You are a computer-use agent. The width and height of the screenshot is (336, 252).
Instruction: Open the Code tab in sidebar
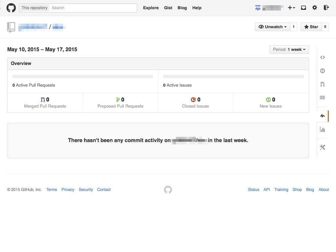323,57
